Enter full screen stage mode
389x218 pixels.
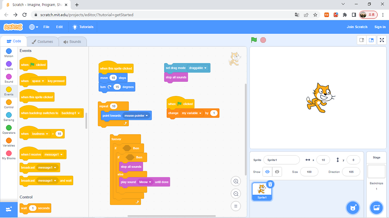coord(382,40)
